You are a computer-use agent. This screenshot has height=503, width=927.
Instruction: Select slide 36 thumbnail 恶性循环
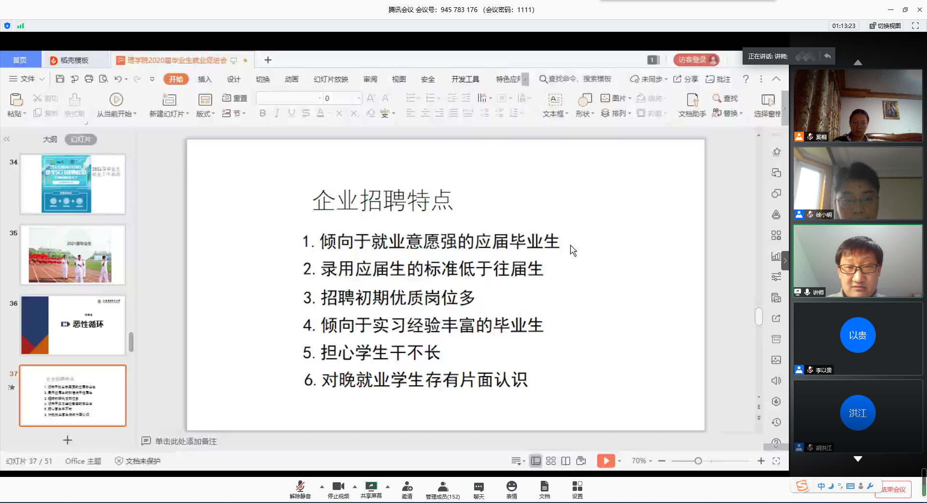tap(73, 325)
